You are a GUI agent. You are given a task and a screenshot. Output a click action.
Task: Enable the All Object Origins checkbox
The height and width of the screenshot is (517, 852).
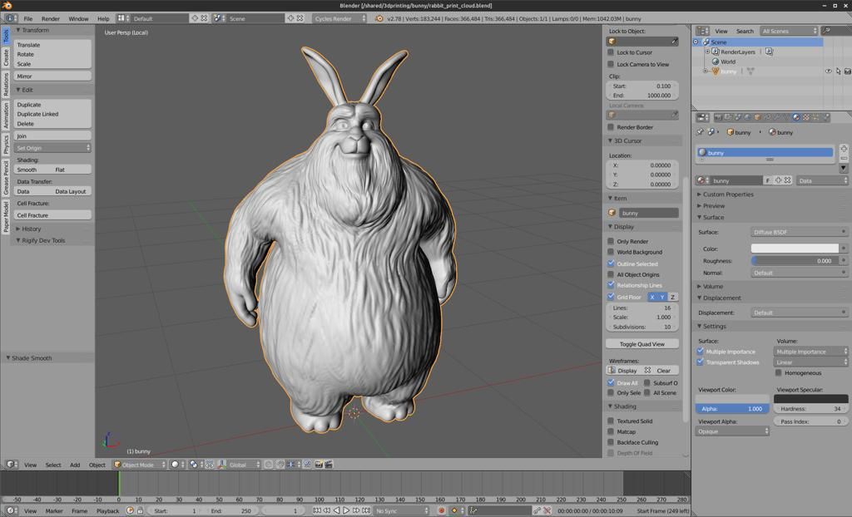(611, 274)
